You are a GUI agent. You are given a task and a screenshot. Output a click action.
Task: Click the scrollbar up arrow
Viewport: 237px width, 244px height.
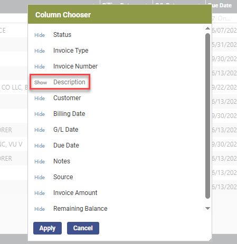point(207,28)
